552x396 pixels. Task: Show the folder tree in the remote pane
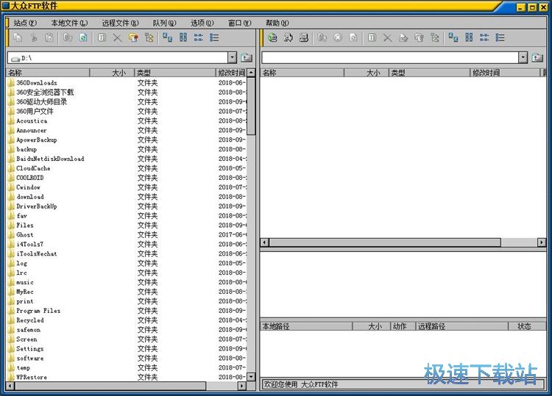point(435,37)
